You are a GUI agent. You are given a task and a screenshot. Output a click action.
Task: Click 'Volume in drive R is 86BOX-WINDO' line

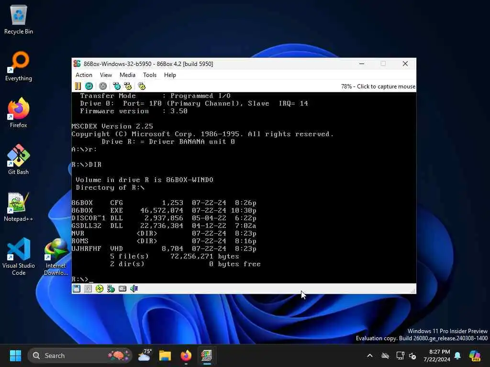[x=145, y=180]
